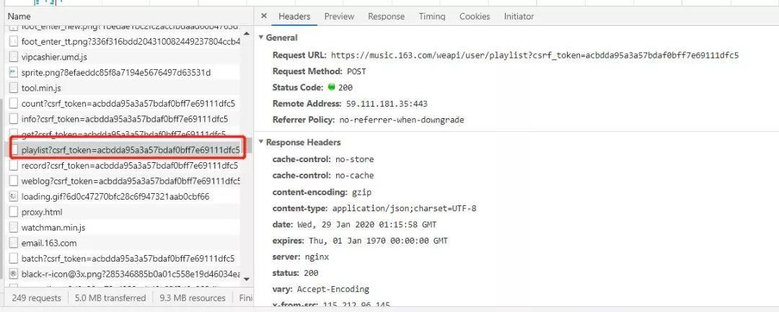Viewport: 779px width, 312px height.
Task: Click the loading.gif file icon
Action: click(x=14, y=197)
